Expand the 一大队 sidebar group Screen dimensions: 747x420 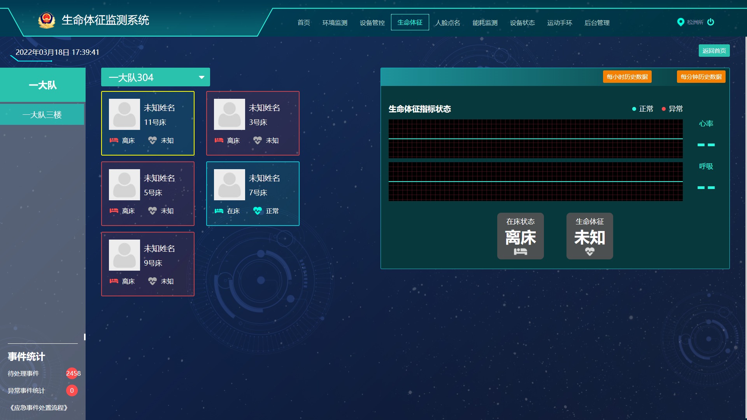point(43,85)
